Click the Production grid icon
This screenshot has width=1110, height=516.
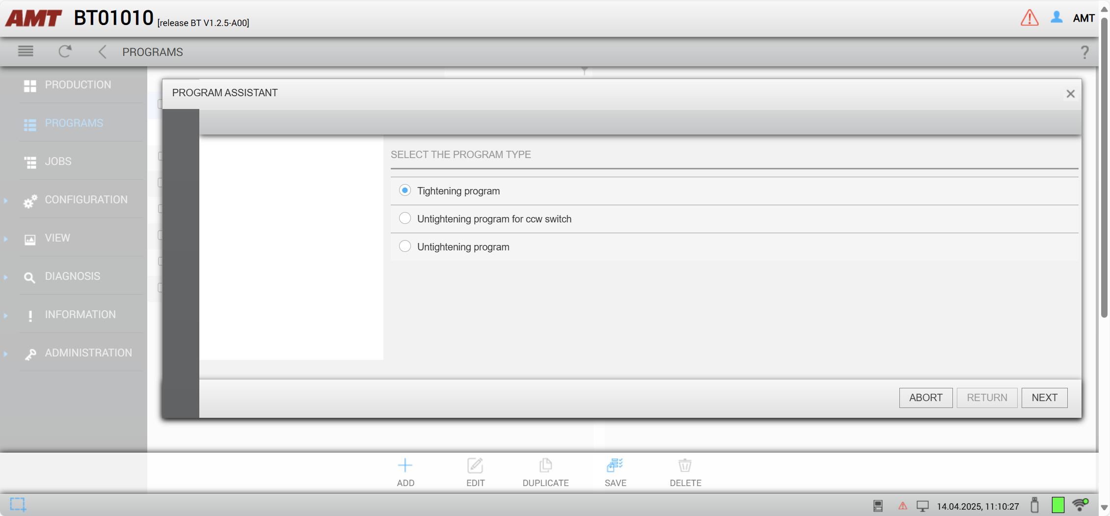(x=30, y=85)
